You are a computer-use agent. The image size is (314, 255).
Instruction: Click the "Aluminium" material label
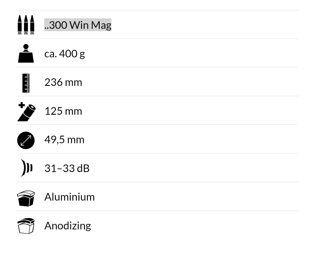point(69,197)
